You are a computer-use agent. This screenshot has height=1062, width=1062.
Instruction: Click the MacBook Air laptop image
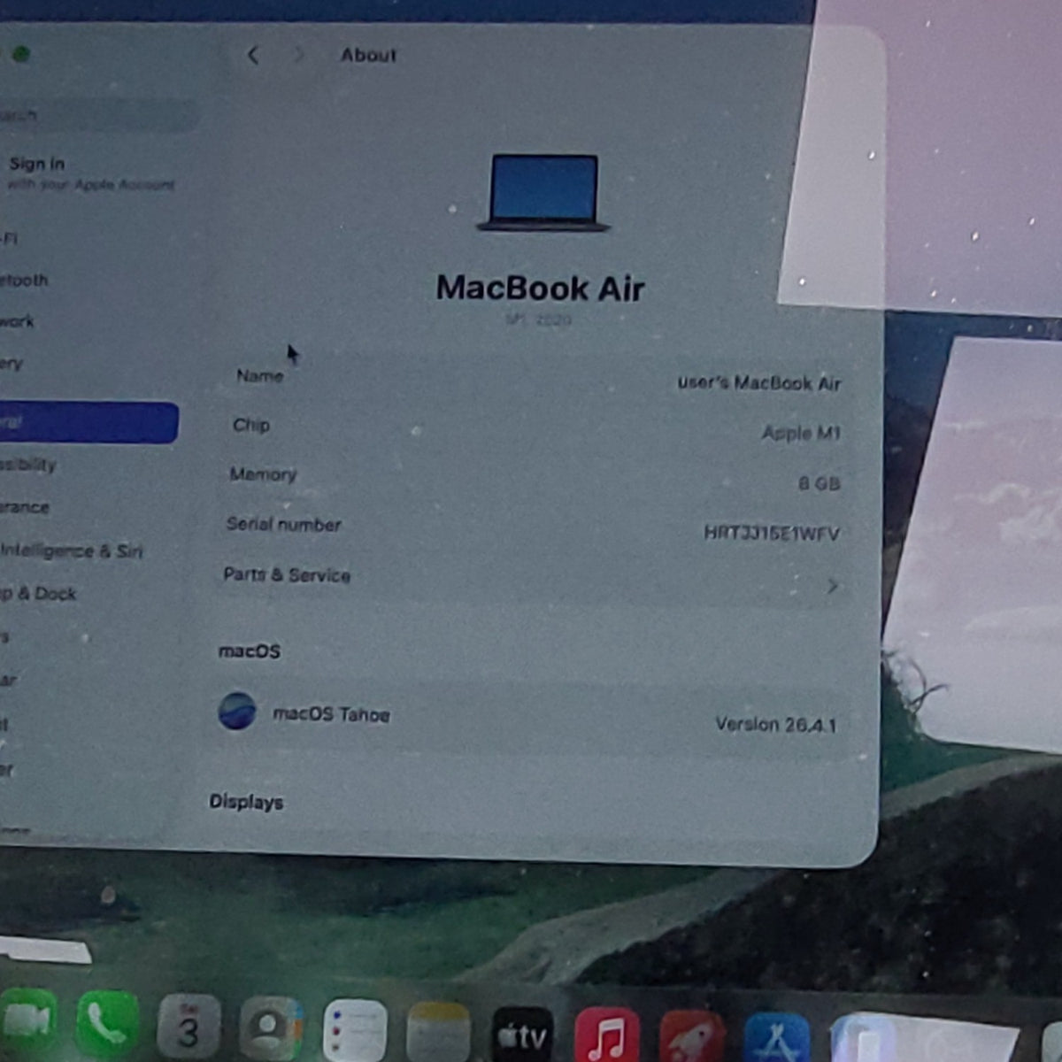(x=543, y=192)
